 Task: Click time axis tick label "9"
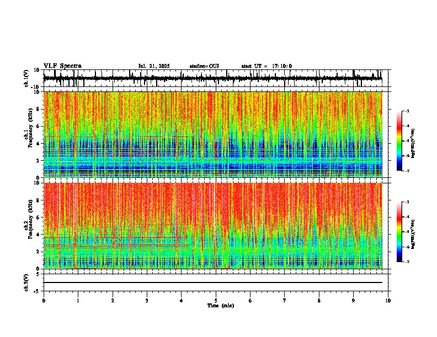(x=353, y=301)
